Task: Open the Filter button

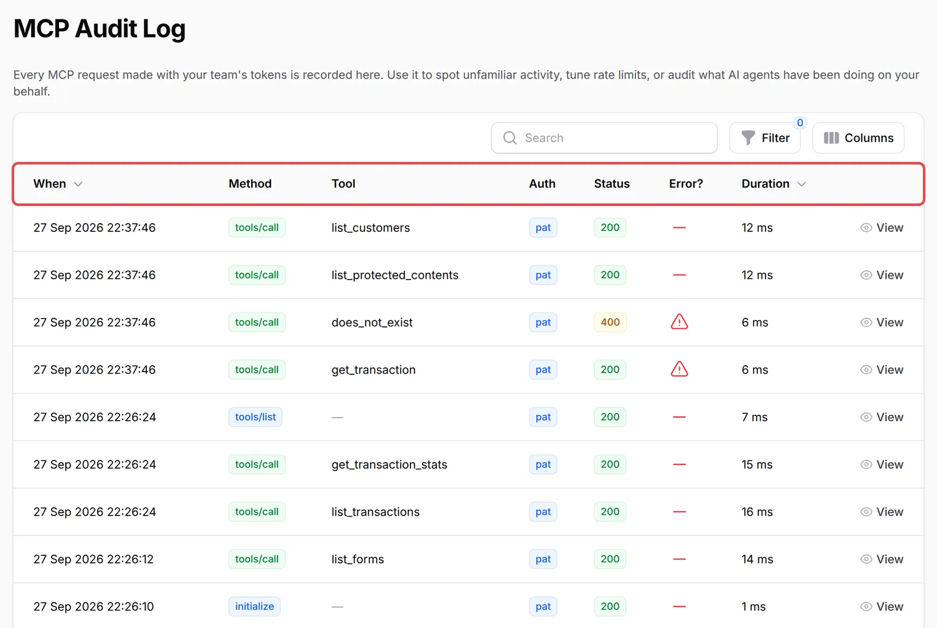Action: 765,138
